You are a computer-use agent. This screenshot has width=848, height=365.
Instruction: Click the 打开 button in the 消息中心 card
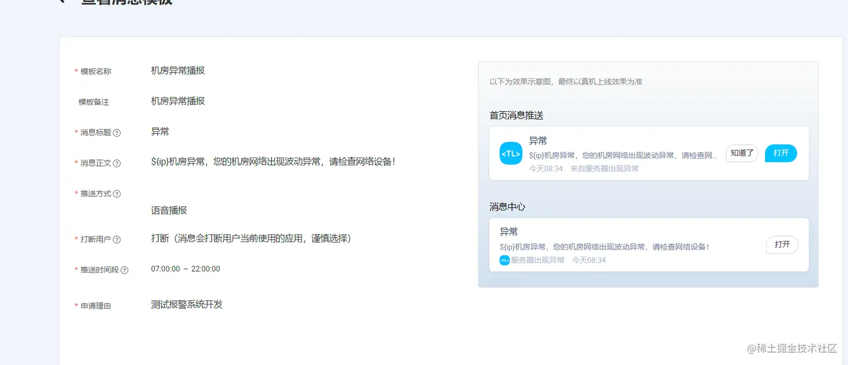(x=782, y=245)
